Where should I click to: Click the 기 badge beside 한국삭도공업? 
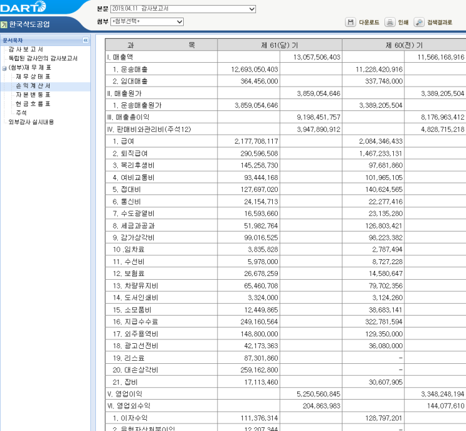[x=4, y=24]
